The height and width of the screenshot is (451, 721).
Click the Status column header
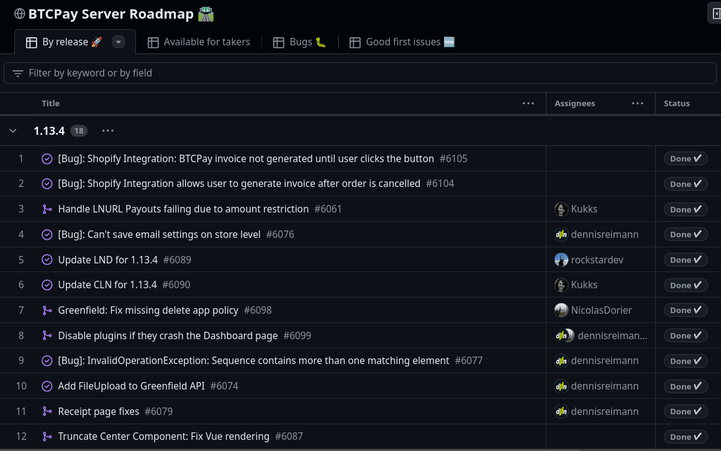click(676, 104)
